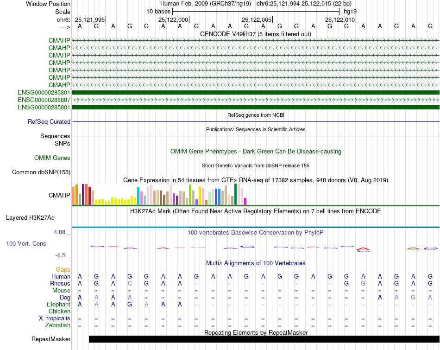Click the magenta bar in GTEx chart

pos(245,201)
